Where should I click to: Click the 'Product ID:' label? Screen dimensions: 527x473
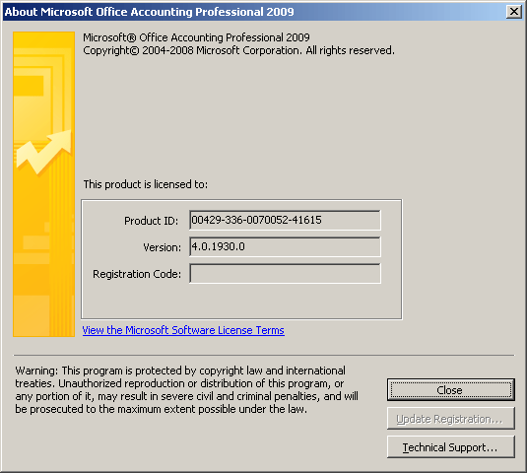[152, 221]
